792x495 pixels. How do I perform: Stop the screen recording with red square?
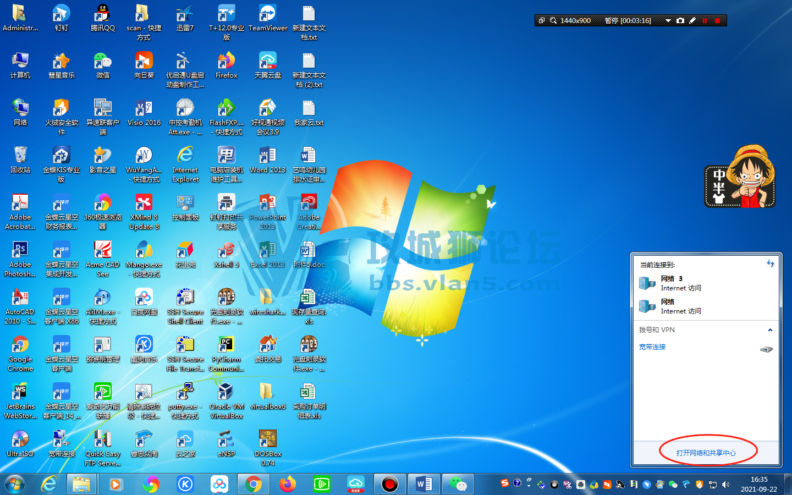(x=717, y=21)
